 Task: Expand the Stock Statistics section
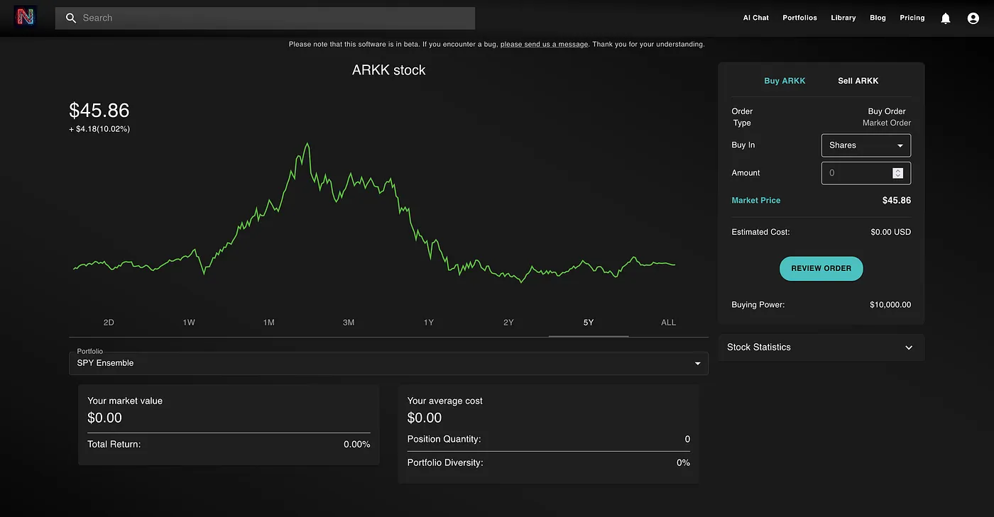[821, 348]
